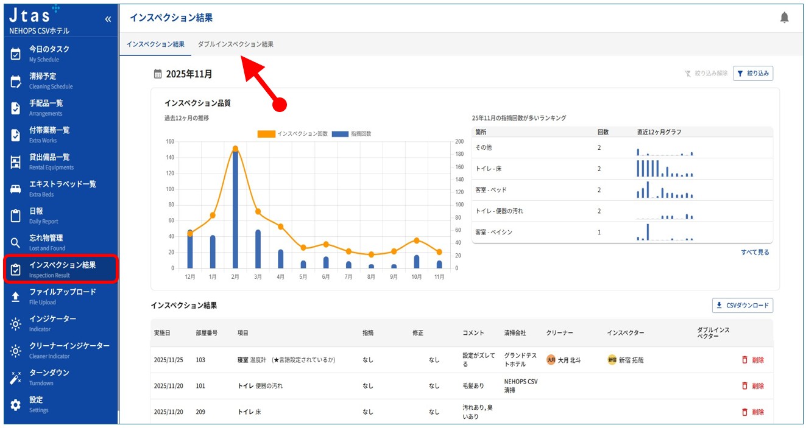Switch to ダブルインスペクション結果 tab
This screenshot has height=428, width=806.
click(x=235, y=44)
